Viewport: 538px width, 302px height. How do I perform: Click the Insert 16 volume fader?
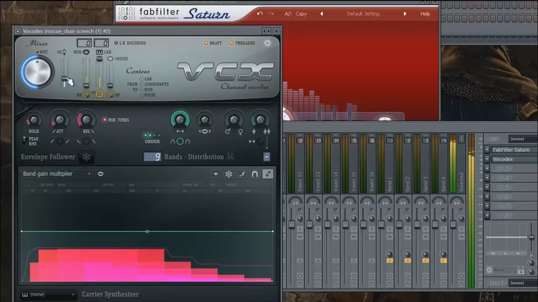point(364,224)
